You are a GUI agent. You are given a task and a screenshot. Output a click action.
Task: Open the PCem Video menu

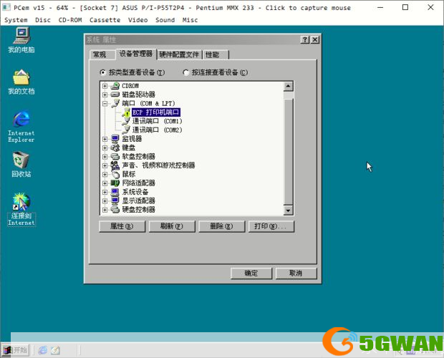coord(137,20)
